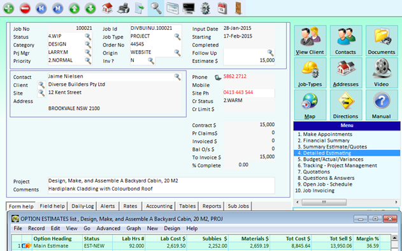Open the home house icon in toolbar
402x251 pixels.
pos(107,8)
